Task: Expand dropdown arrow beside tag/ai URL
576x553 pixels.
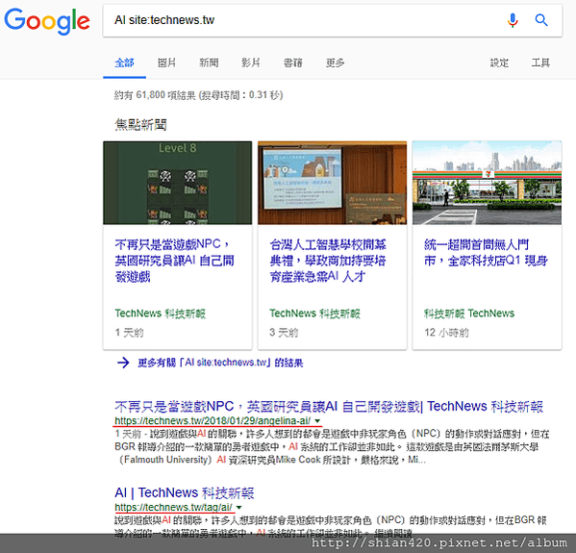Action: pos(239,508)
